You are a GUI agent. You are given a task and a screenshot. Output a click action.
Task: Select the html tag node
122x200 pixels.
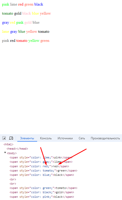pyautogui.click(x=8, y=144)
